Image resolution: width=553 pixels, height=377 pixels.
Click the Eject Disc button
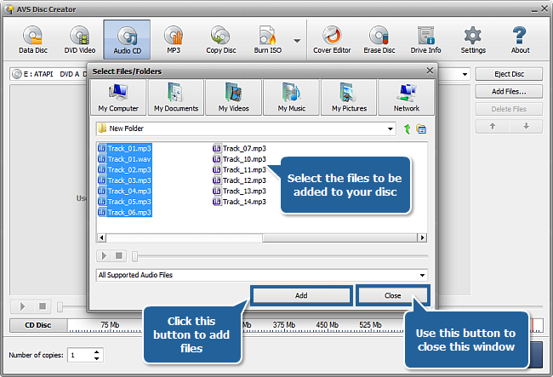pyautogui.click(x=509, y=74)
